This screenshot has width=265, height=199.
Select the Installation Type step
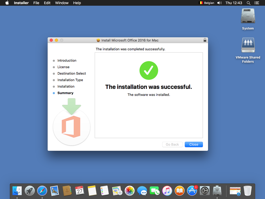(x=70, y=80)
